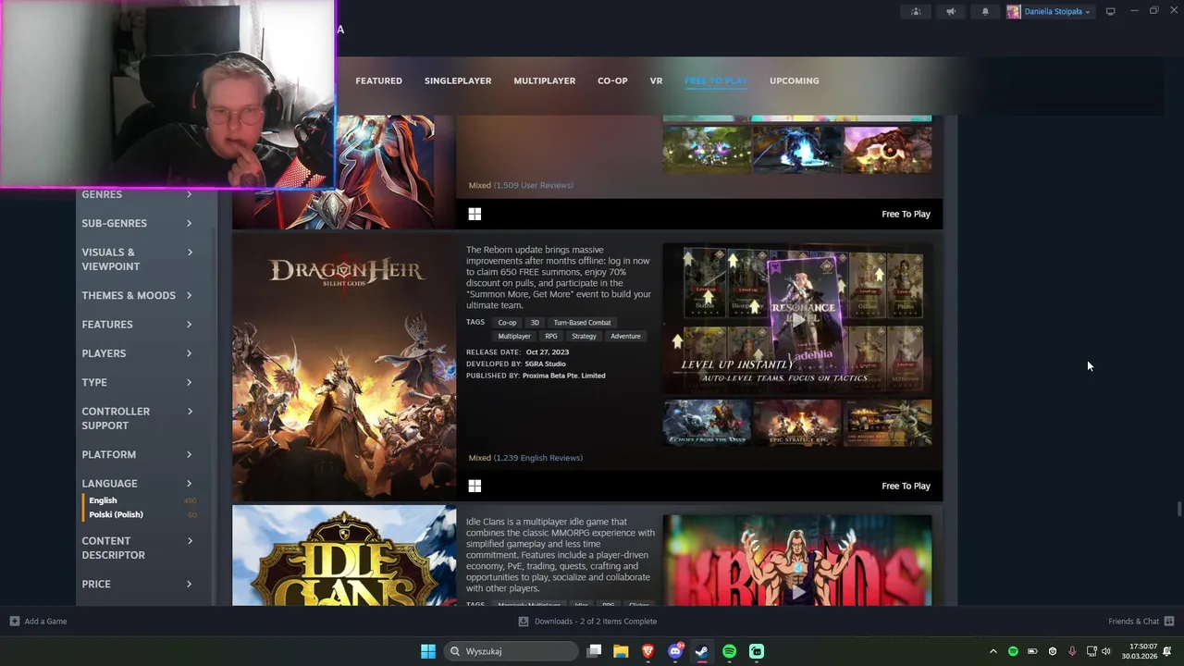Open Windows notification center bell
1184x666 pixels.
1167,651
